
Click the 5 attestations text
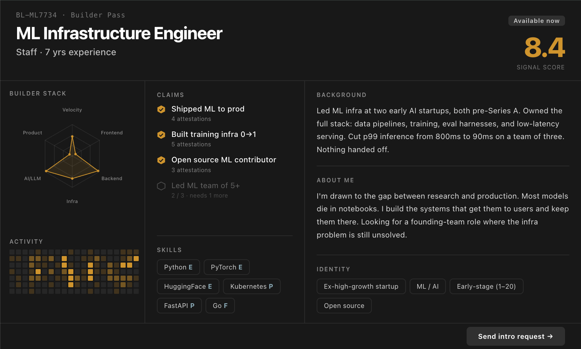pyautogui.click(x=191, y=145)
